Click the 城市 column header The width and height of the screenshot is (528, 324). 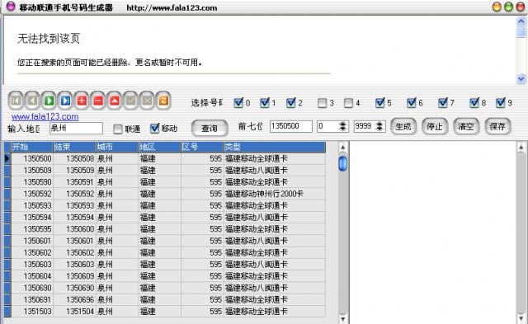pyautogui.click(x=117, y=147)
